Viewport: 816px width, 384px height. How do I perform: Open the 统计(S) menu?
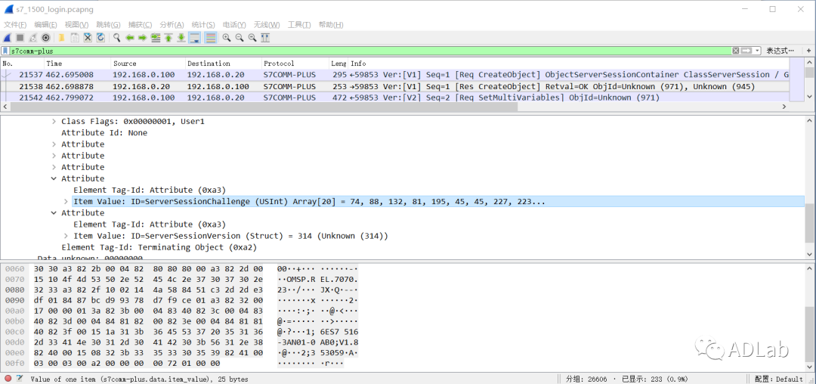pos(203,25)
